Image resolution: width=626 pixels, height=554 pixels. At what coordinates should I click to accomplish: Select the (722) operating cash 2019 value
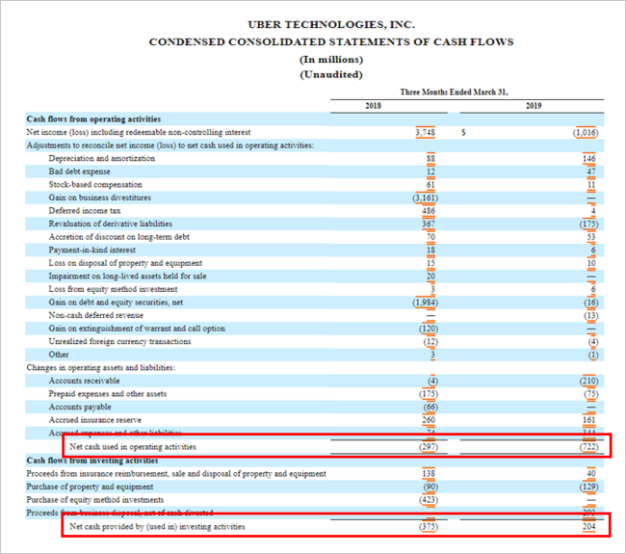[588, 447]
